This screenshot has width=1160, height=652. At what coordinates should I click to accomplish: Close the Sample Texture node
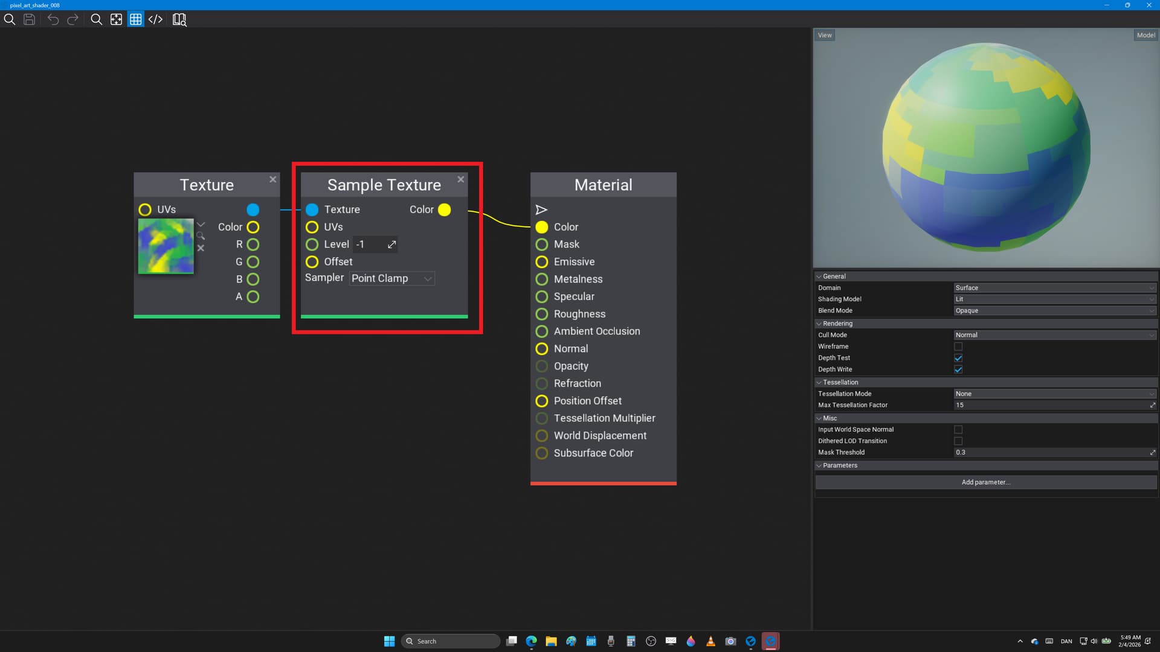[461, 179]
